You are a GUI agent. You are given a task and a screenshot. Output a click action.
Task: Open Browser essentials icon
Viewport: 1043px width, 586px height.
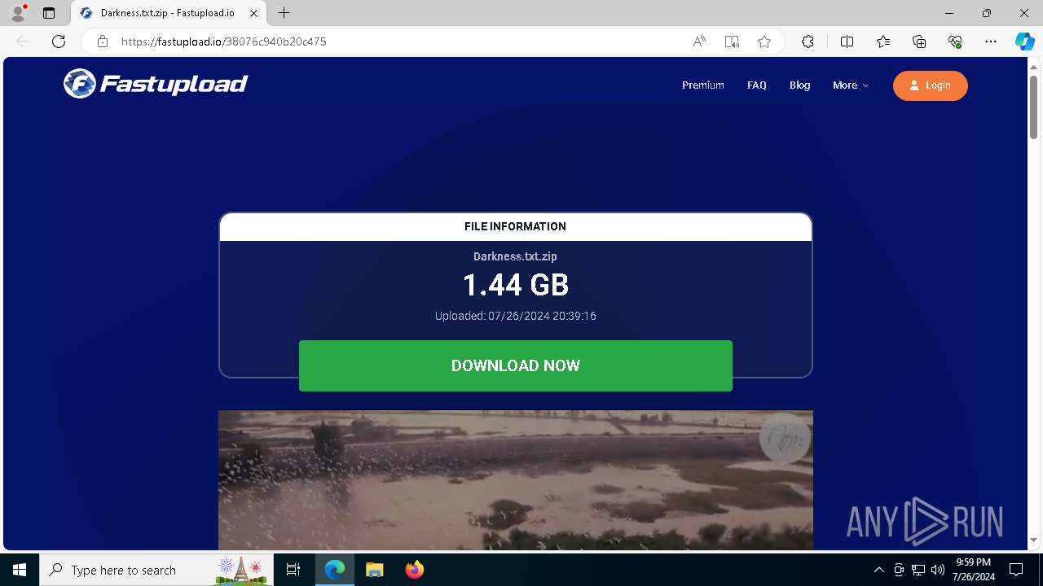click(955, 42)
